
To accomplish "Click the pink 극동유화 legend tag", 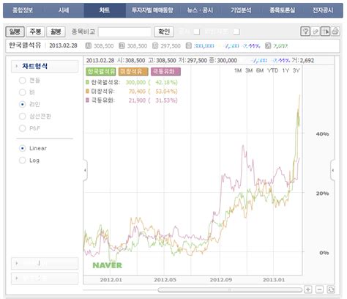I will click(x=165, y=72).
